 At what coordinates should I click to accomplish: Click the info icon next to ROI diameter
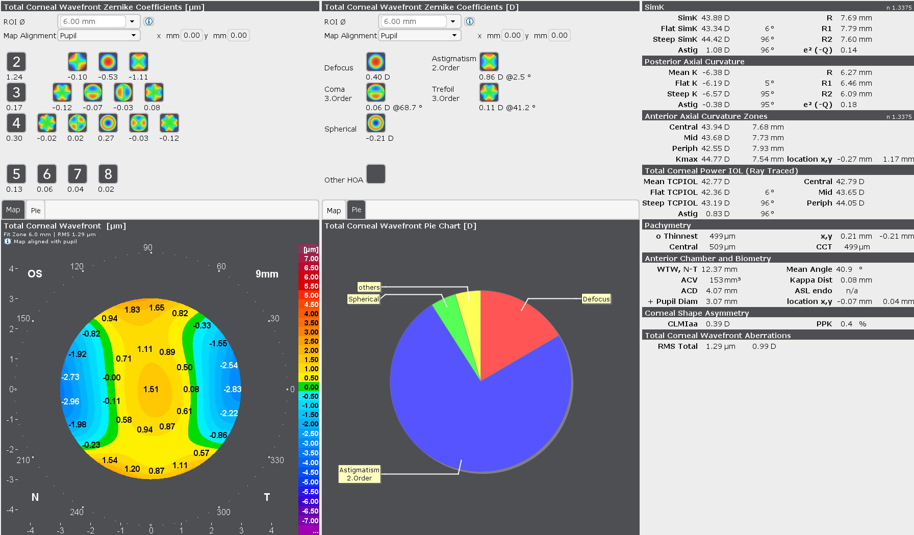click(148, 21)
